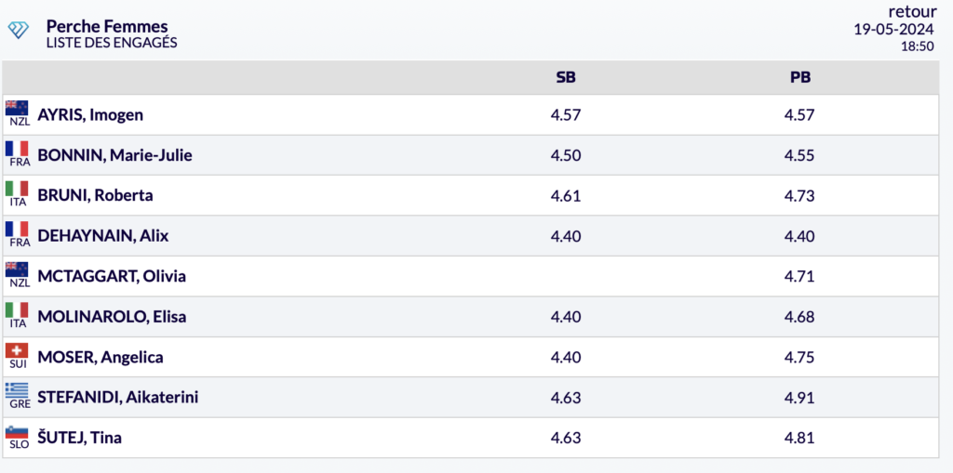Click the French flag beside DEHAYNAIN
This screenshot has height=473, width=953.
point(17,229)
